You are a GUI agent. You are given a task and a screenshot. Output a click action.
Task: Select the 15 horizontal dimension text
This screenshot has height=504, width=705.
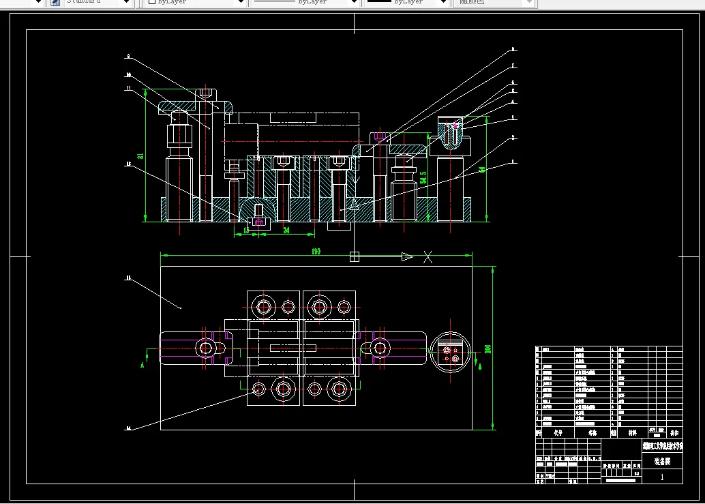coord(246,231)
